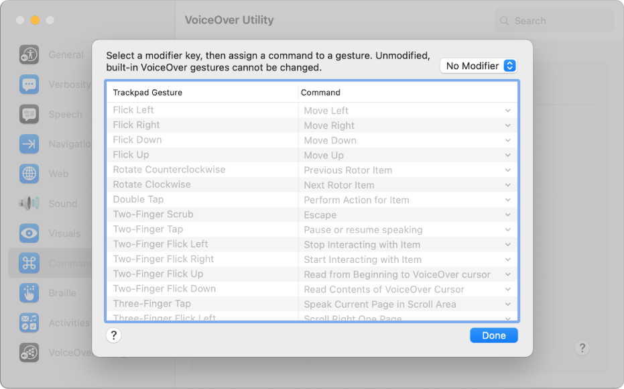Open the Pause or resume speaking dropdown
The image size is (624, 389).
[x=507, y=229]
